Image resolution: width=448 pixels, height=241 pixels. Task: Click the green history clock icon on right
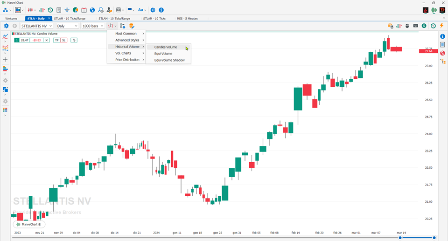[x=433, y=26]
